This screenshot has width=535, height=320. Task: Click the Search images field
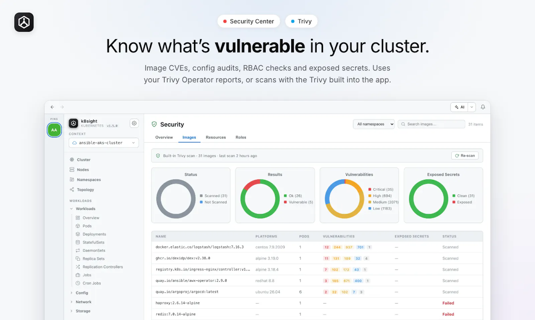tap(431, 124)
